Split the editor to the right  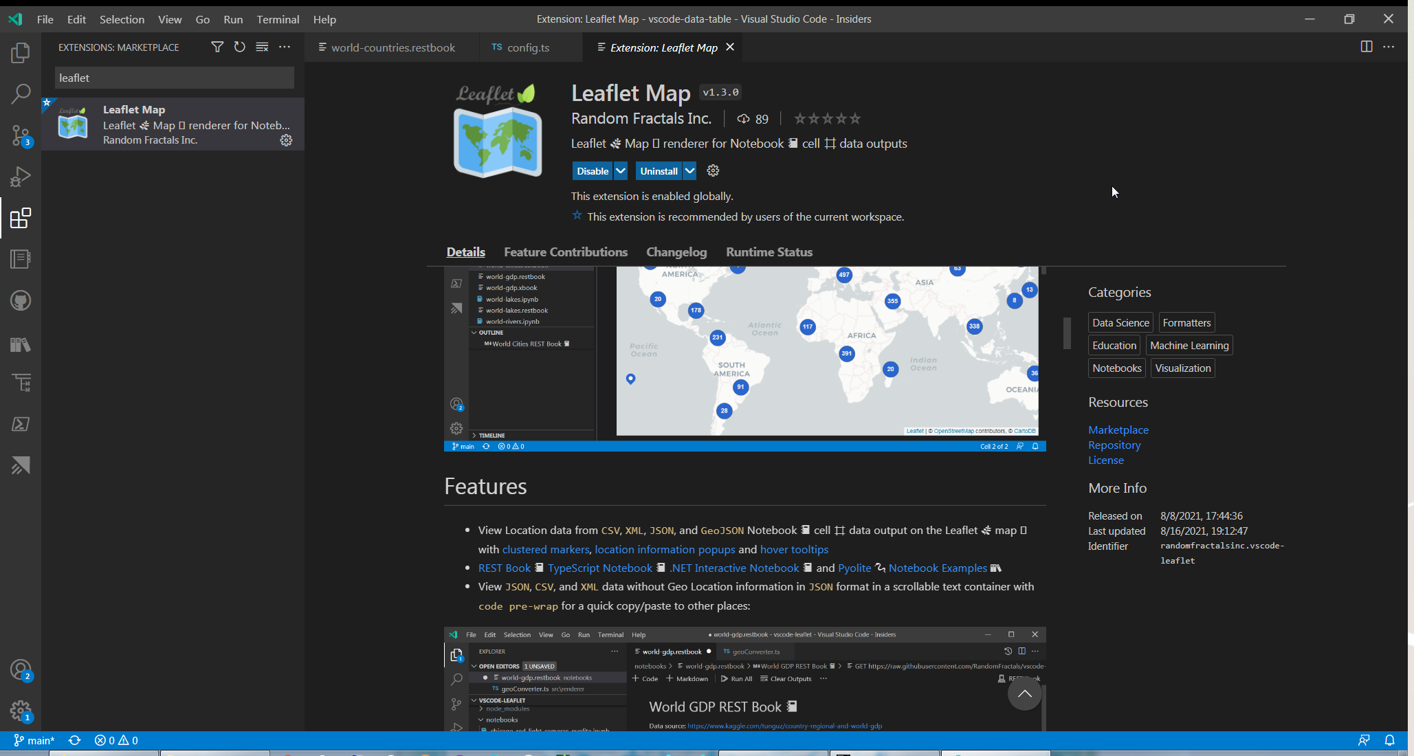click(1366, 47)
